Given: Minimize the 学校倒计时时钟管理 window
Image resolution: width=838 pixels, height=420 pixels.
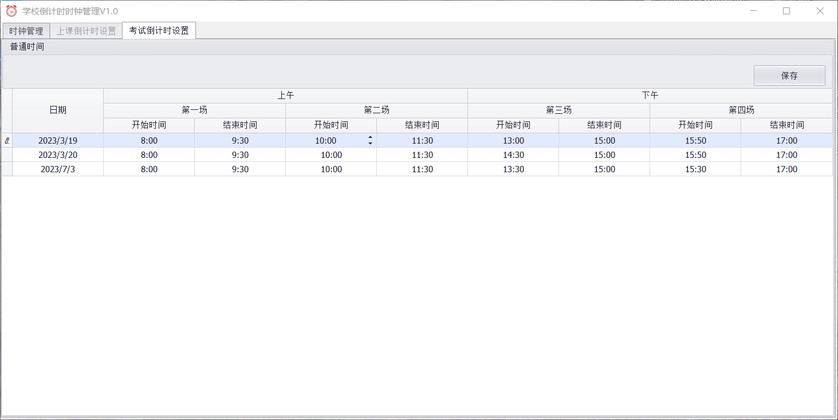Looking at the screenshot, I should pyautogui.click(x=753, y=11).
